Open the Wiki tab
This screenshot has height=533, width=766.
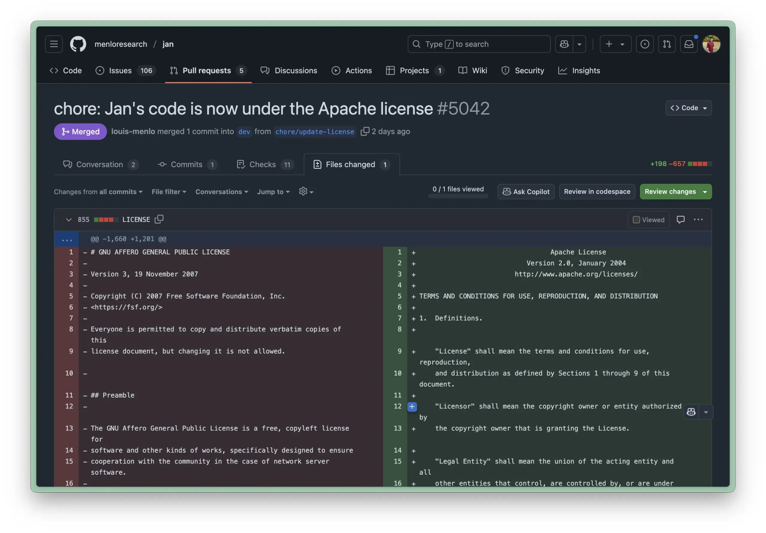472,70
